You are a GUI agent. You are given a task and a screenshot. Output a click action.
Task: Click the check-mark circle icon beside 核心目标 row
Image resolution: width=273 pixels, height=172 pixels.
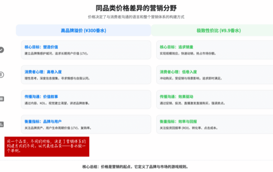(1, 50)
